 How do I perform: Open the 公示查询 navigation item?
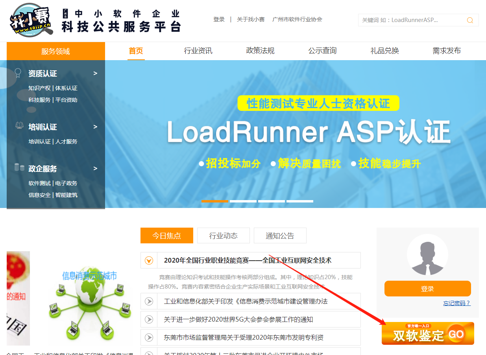tap(322, 51)
